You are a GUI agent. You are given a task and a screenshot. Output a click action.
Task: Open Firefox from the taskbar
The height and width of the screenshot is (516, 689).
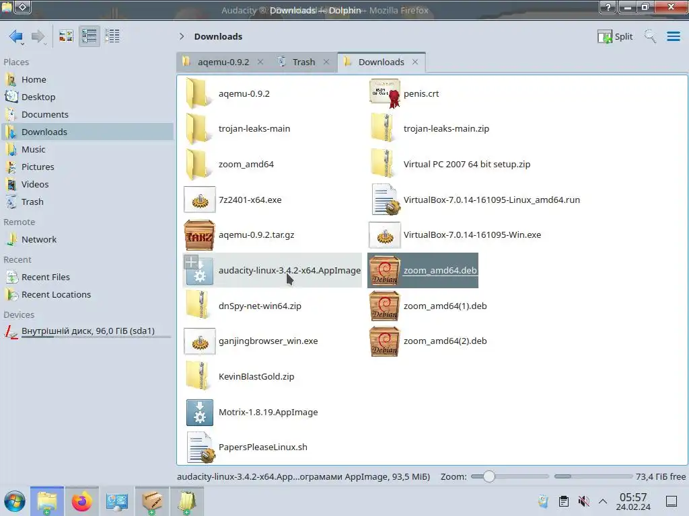coord(81,501)
